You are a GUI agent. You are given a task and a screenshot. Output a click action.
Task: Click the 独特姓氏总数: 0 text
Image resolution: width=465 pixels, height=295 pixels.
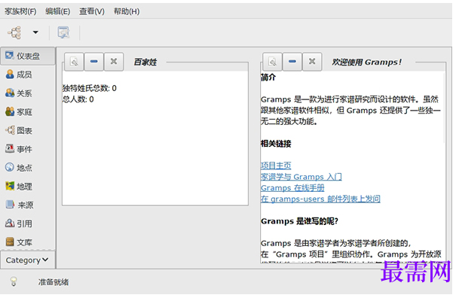click(x=89, y=88)
